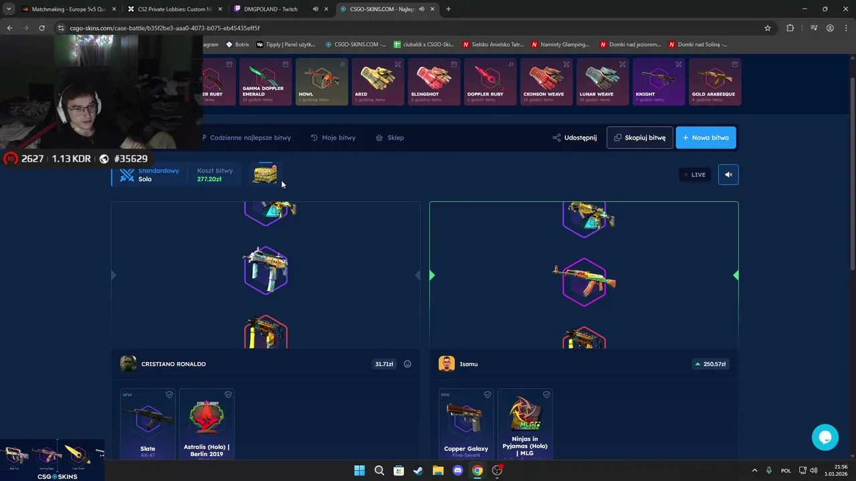
Task: Open Microsoft Store from the taskbar
Action: pos(399,470)
